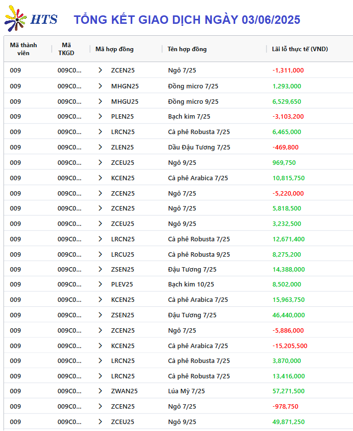The image size is (353, 431).
Task: Select the 57,271,500 profit value cell
Action: (x=288, y=391)
